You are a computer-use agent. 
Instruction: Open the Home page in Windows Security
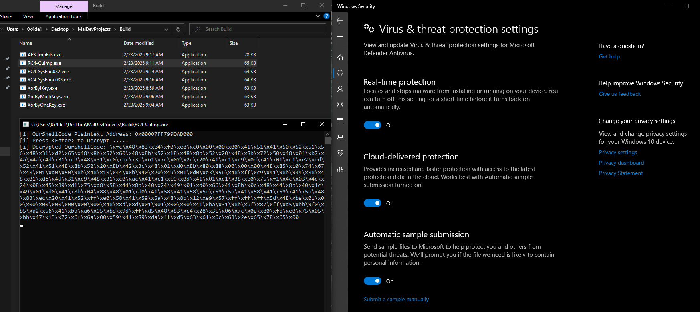340,57
